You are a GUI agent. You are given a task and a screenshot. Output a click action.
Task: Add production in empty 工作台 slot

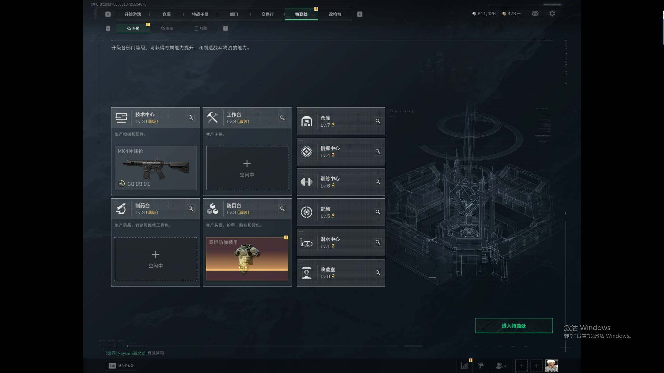click(x=247, y=168)
